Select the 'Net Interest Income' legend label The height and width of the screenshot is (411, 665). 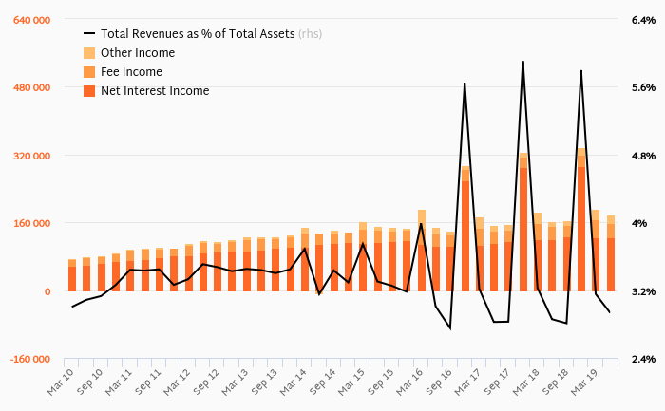click(x=155, y=91)
